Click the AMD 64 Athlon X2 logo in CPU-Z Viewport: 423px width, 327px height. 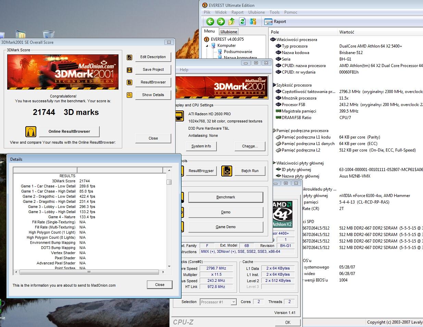point(282,214)
